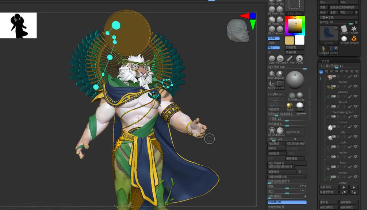Click the Z intensity 25 slider
This screenshot has width=367, height=210.
pos(287,119)
